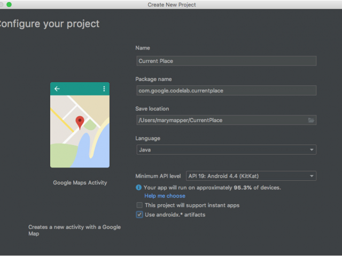Image resolution: width=342 pixels, height=256 pixels.
Task: Click the Google Maps Activity preview thumbnail
Action: 80,125
